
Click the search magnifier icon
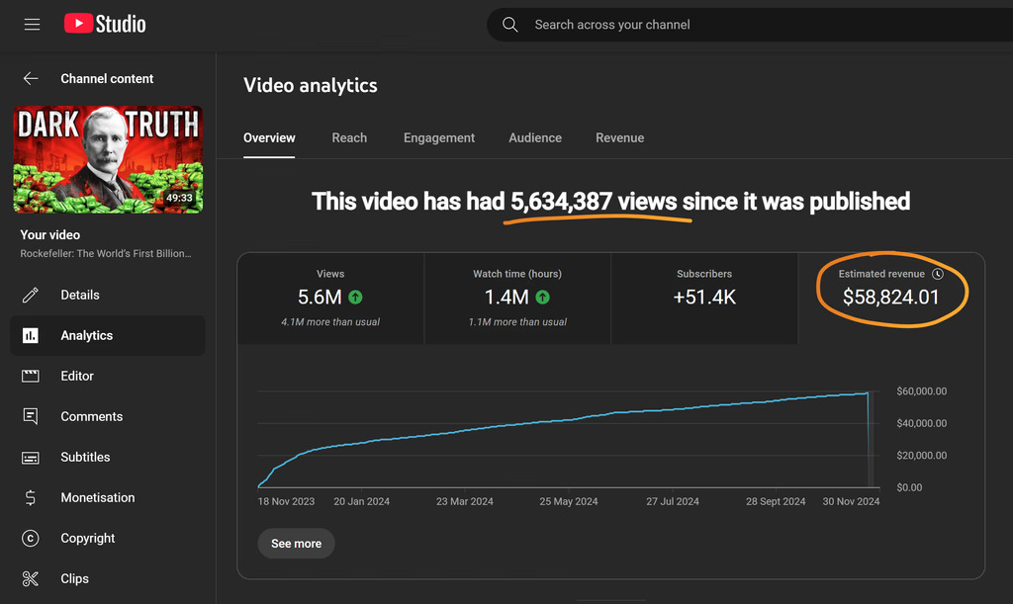pos(509,25)
